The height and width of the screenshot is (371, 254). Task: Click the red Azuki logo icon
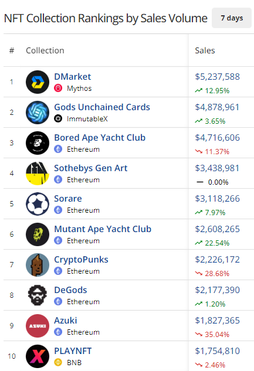coord(38,326)
